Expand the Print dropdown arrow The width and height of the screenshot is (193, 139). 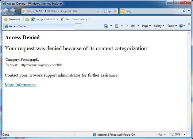(138, 26)
